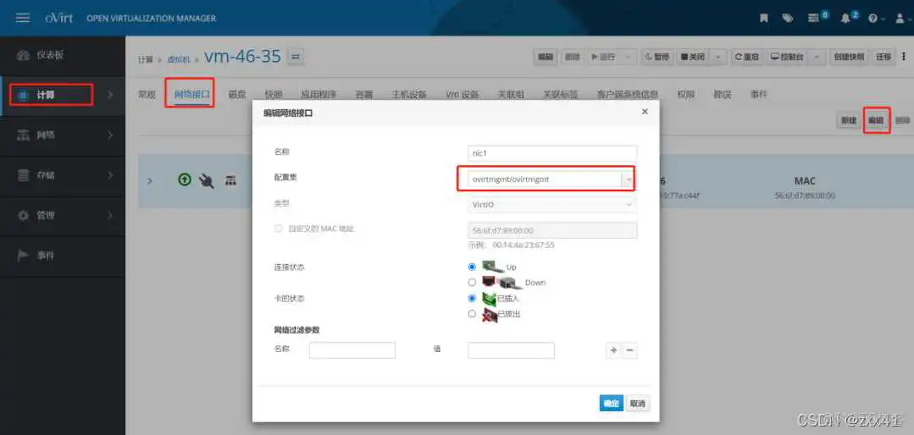Click the 新建 button above NIC list
Viewport: 914px width, 435px height.
(848, 120)
